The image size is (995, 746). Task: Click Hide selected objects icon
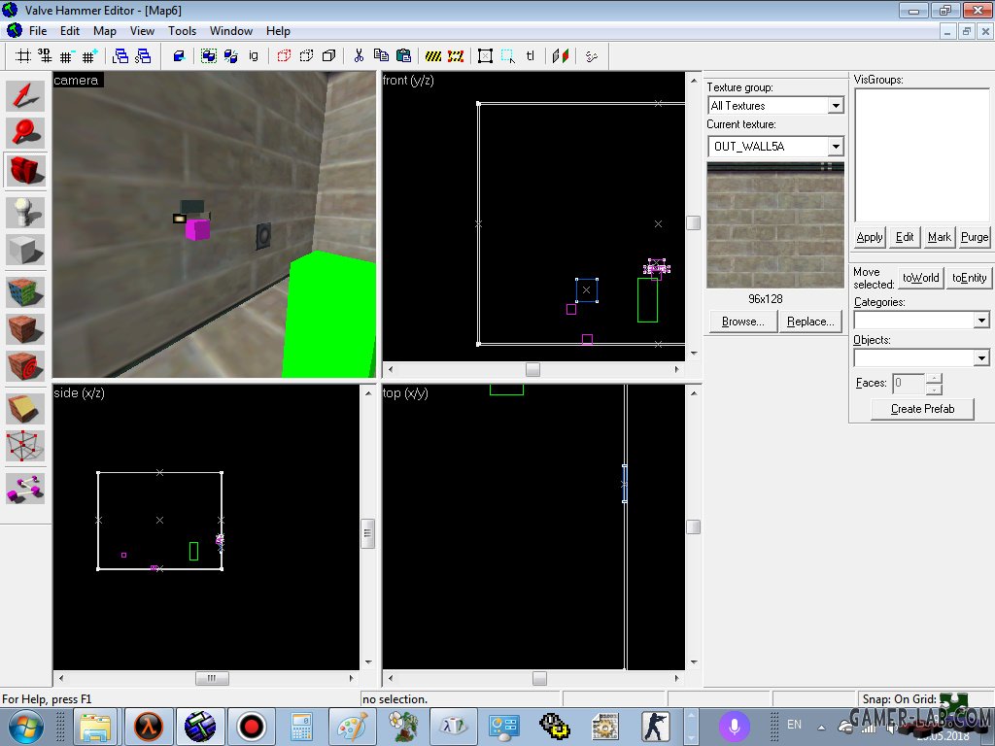tap(284, 56)
